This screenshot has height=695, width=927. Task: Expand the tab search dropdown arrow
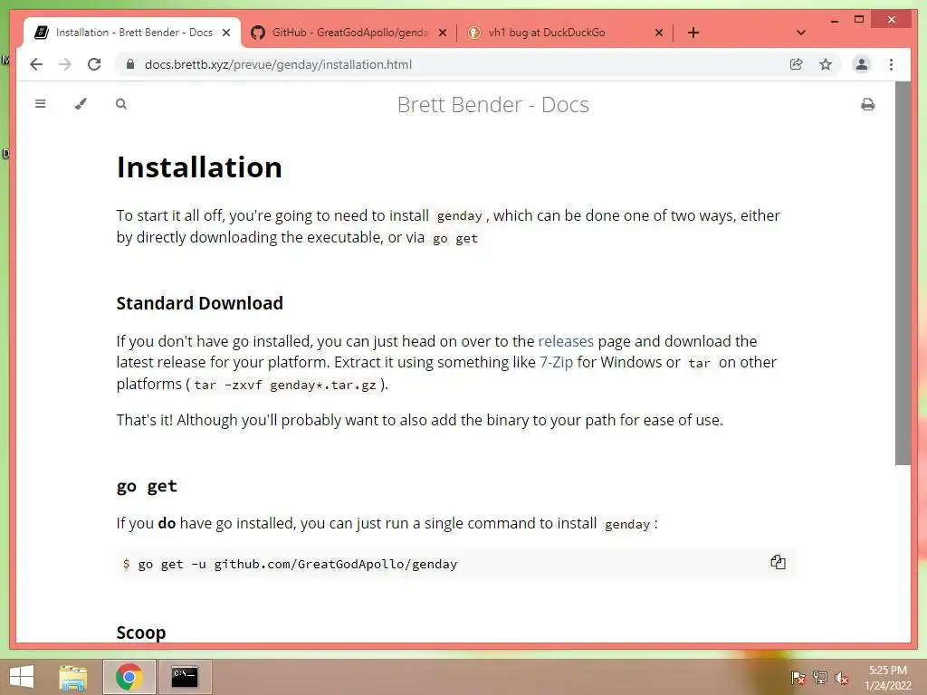click(x=801, y=33)
